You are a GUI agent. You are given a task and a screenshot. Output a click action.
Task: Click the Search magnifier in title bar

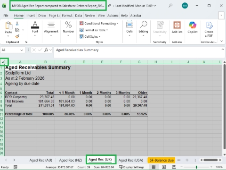170,6
